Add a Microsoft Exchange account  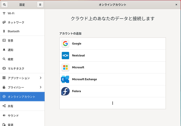[112, 79]
